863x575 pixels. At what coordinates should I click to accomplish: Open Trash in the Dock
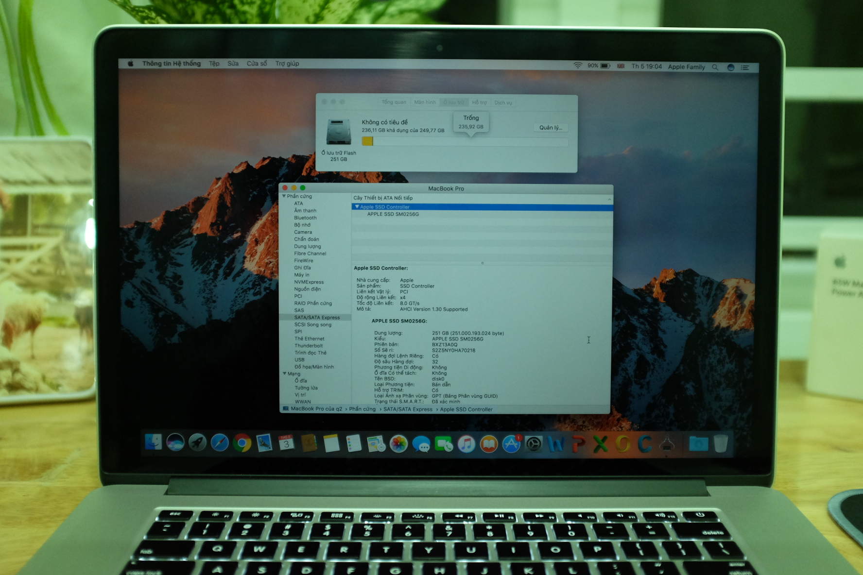point(721,443)
